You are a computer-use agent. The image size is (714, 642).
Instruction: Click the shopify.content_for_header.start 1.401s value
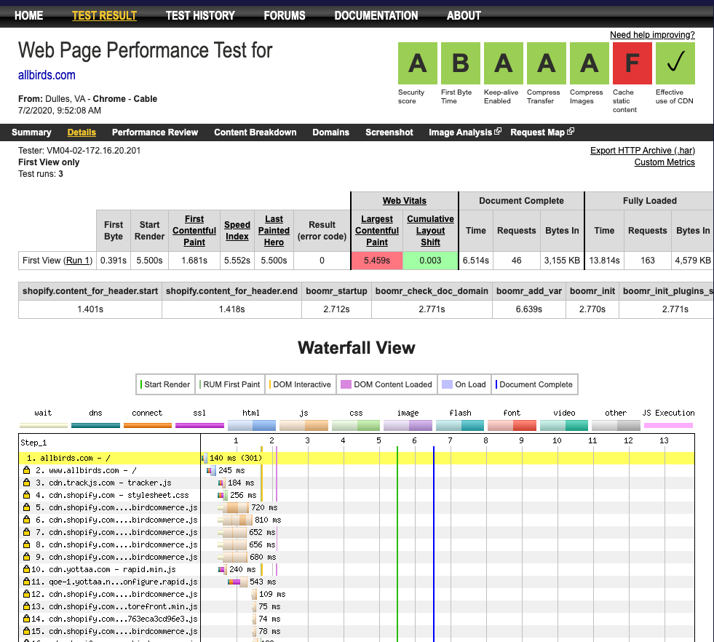click(90, 309)
